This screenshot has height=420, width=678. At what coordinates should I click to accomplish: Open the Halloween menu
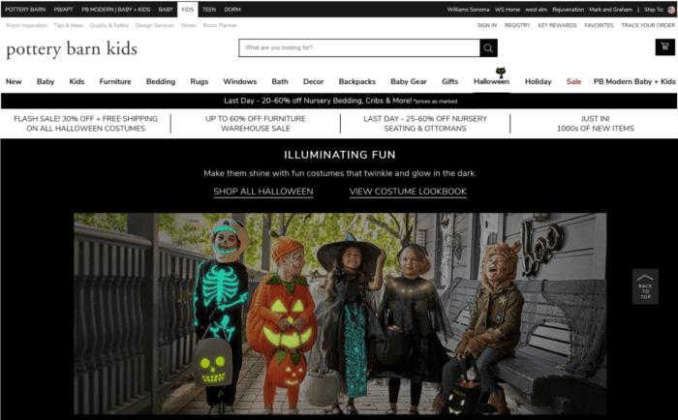pyautogui.click(x=492, y=81)
